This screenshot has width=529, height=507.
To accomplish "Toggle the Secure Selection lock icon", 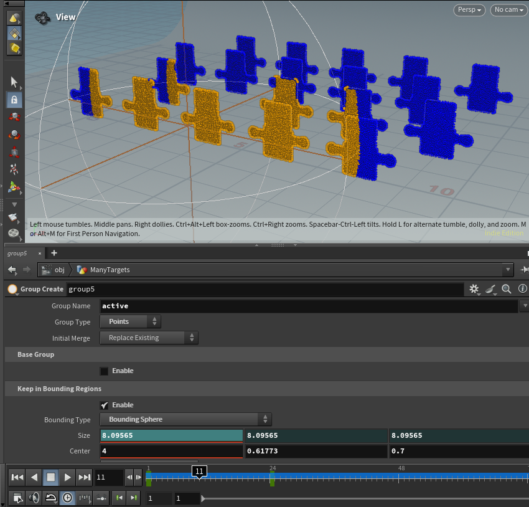I will tap(14, 100).
